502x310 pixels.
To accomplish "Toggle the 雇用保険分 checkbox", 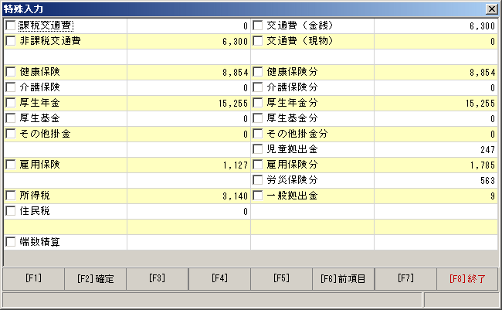I will pos(258,165).
